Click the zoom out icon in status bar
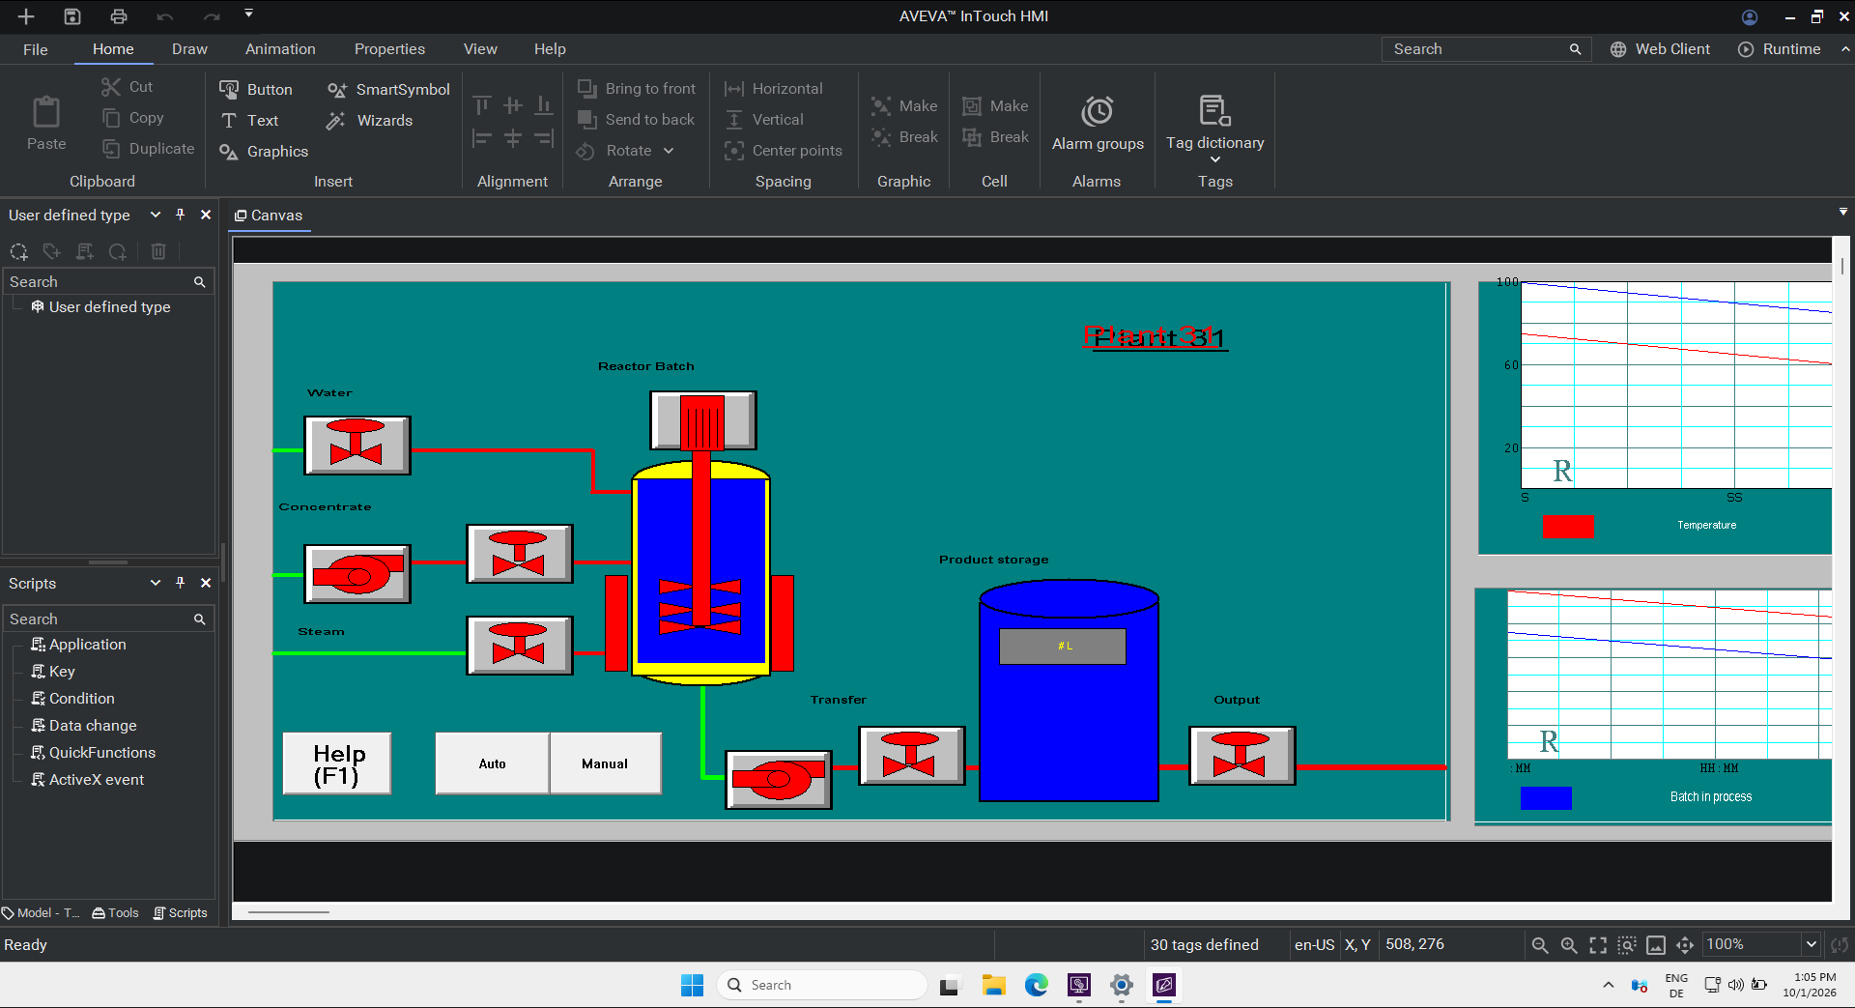 coord(1540,945)
